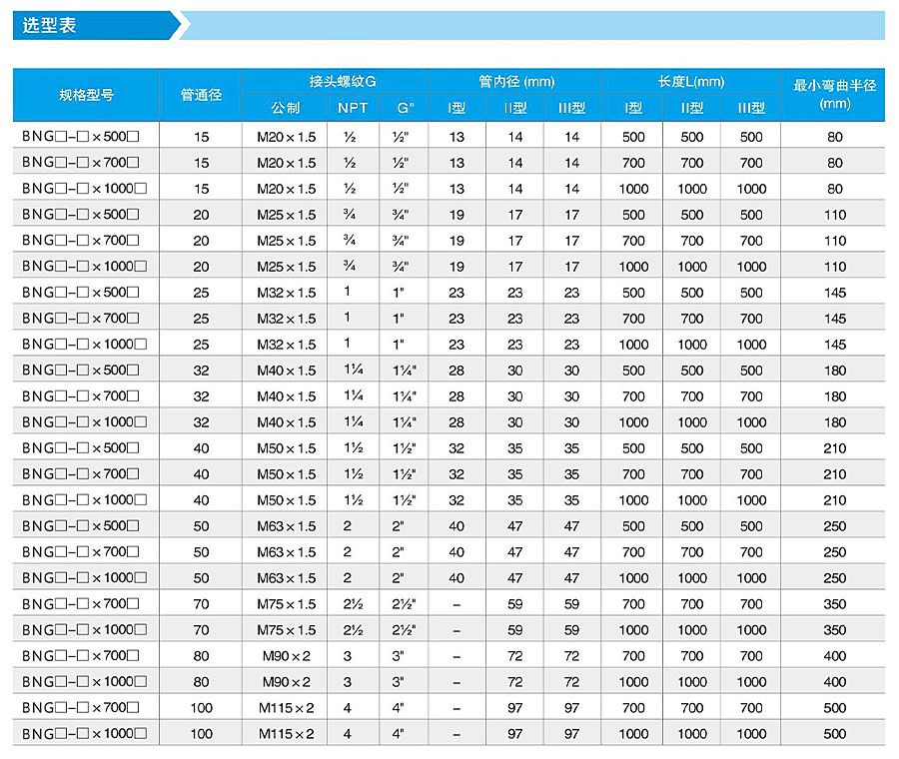Click the 选型表 section title
Screen dimensions: 899x759
click(x=50, y=26)
